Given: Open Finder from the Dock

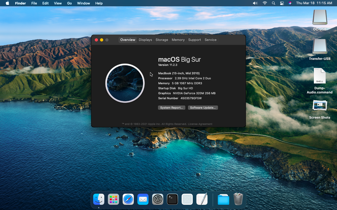Looking at the screenshot, I should point(99,199).
